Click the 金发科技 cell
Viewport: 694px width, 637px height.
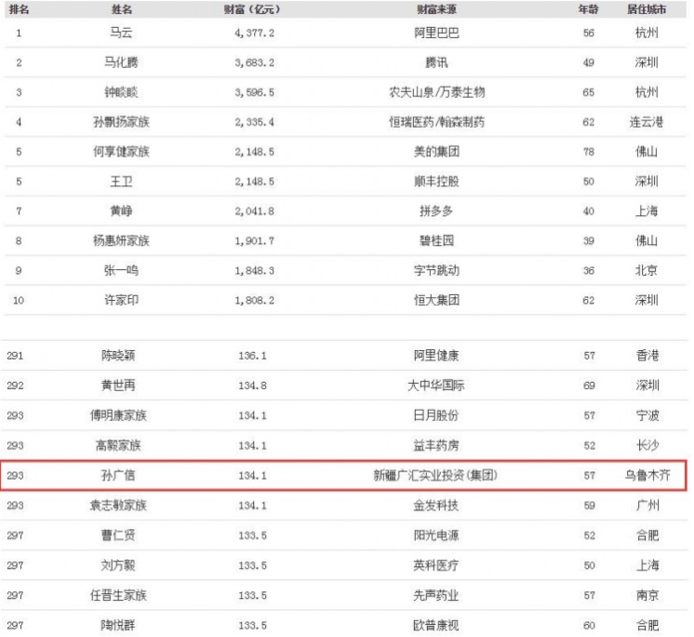[x=436, y=506]
